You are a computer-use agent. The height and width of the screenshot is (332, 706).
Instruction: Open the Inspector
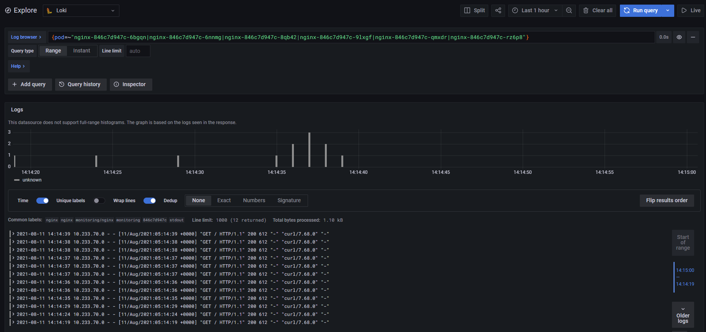tap(131, 84)
